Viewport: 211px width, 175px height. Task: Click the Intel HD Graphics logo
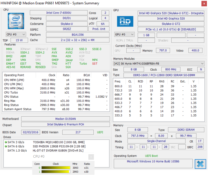(x=125, y=21)
